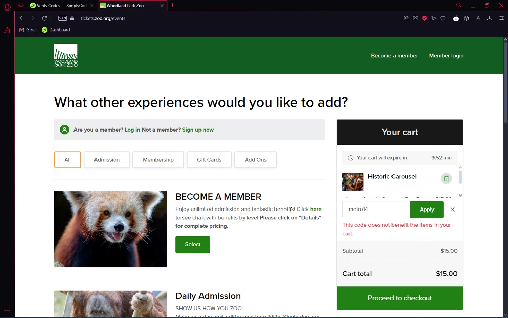Screen dimensions: 508x318
Task: Select the All filter tab
Action: point(67,160)
